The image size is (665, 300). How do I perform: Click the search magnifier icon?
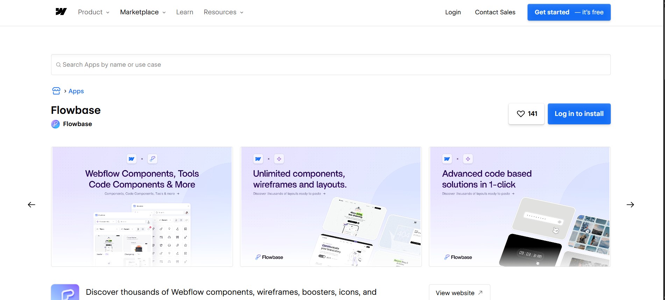coord(58,65)
